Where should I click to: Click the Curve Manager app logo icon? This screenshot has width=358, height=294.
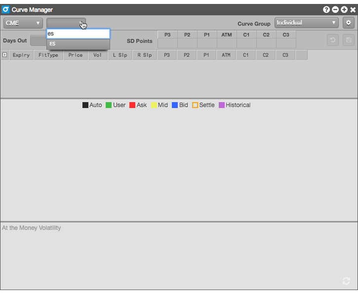[6, 10]
